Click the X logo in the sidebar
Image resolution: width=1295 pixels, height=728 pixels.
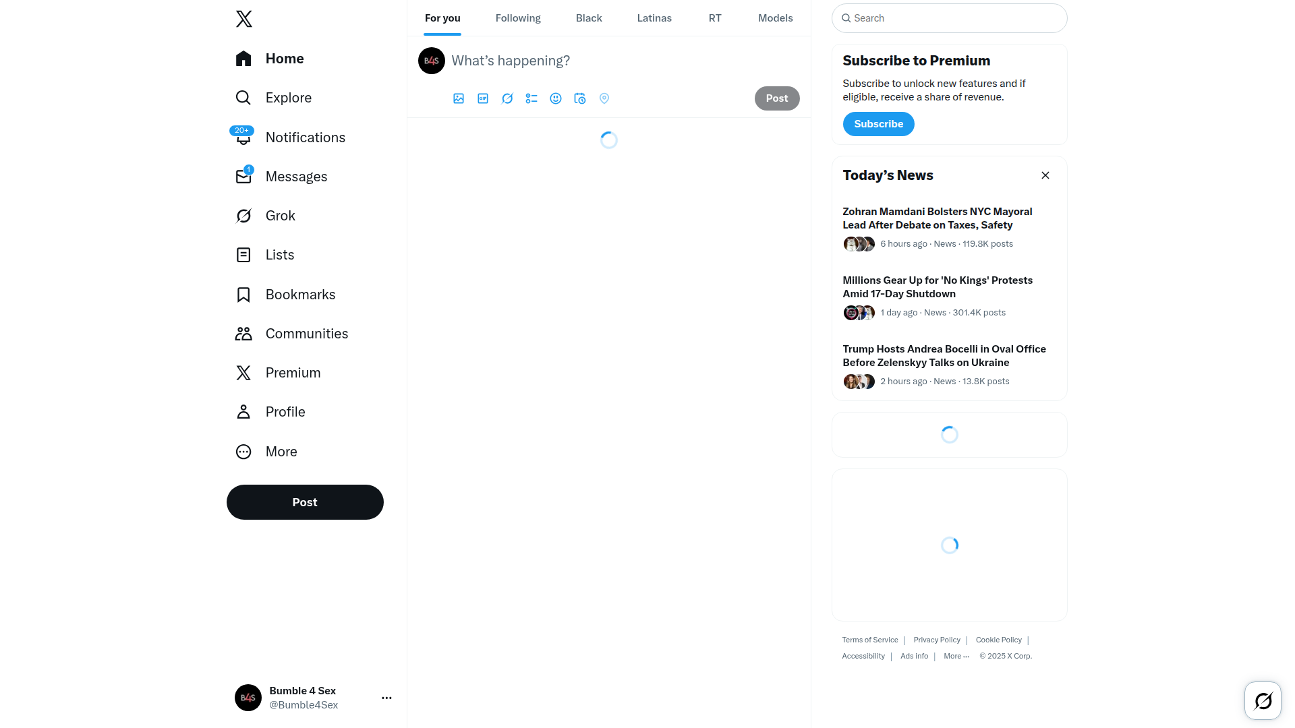coord(244,19)
